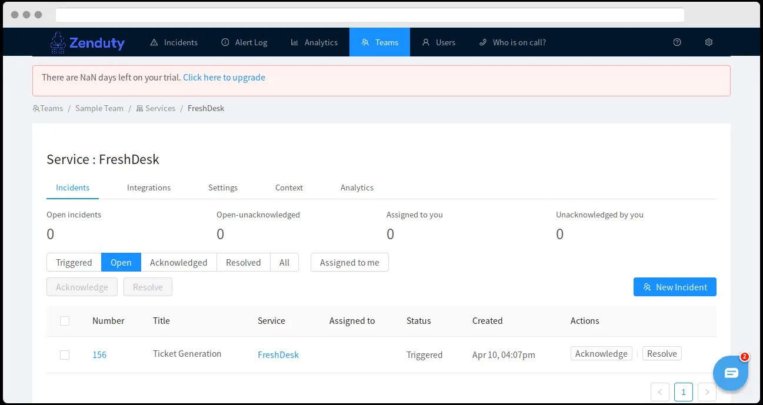
Task: Open Analytics in top navigation bar
Action: coord(314,42)
